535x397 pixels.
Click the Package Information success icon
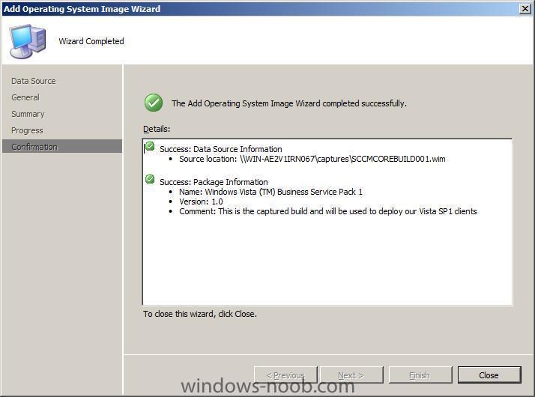(x=150, y=179)
